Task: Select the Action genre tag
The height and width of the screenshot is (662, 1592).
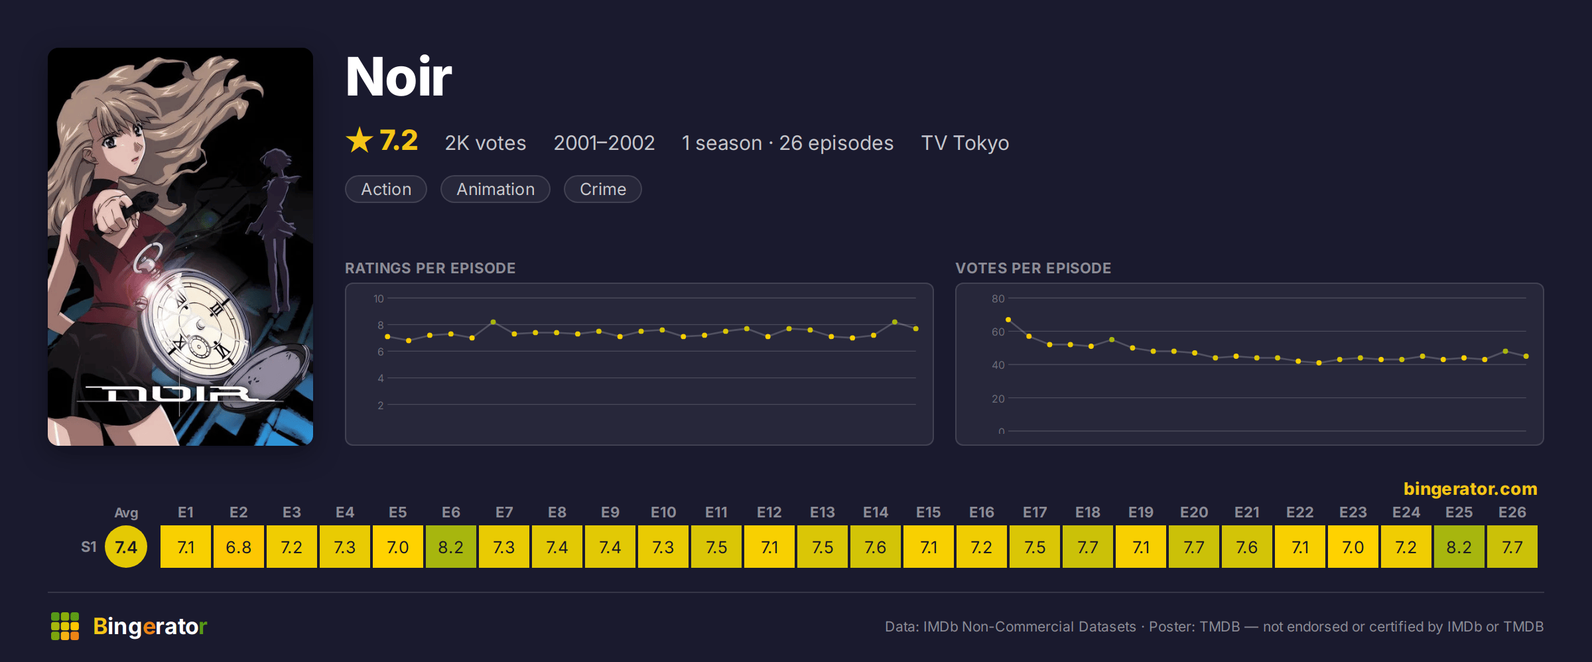Action: (x=386, y=189)
